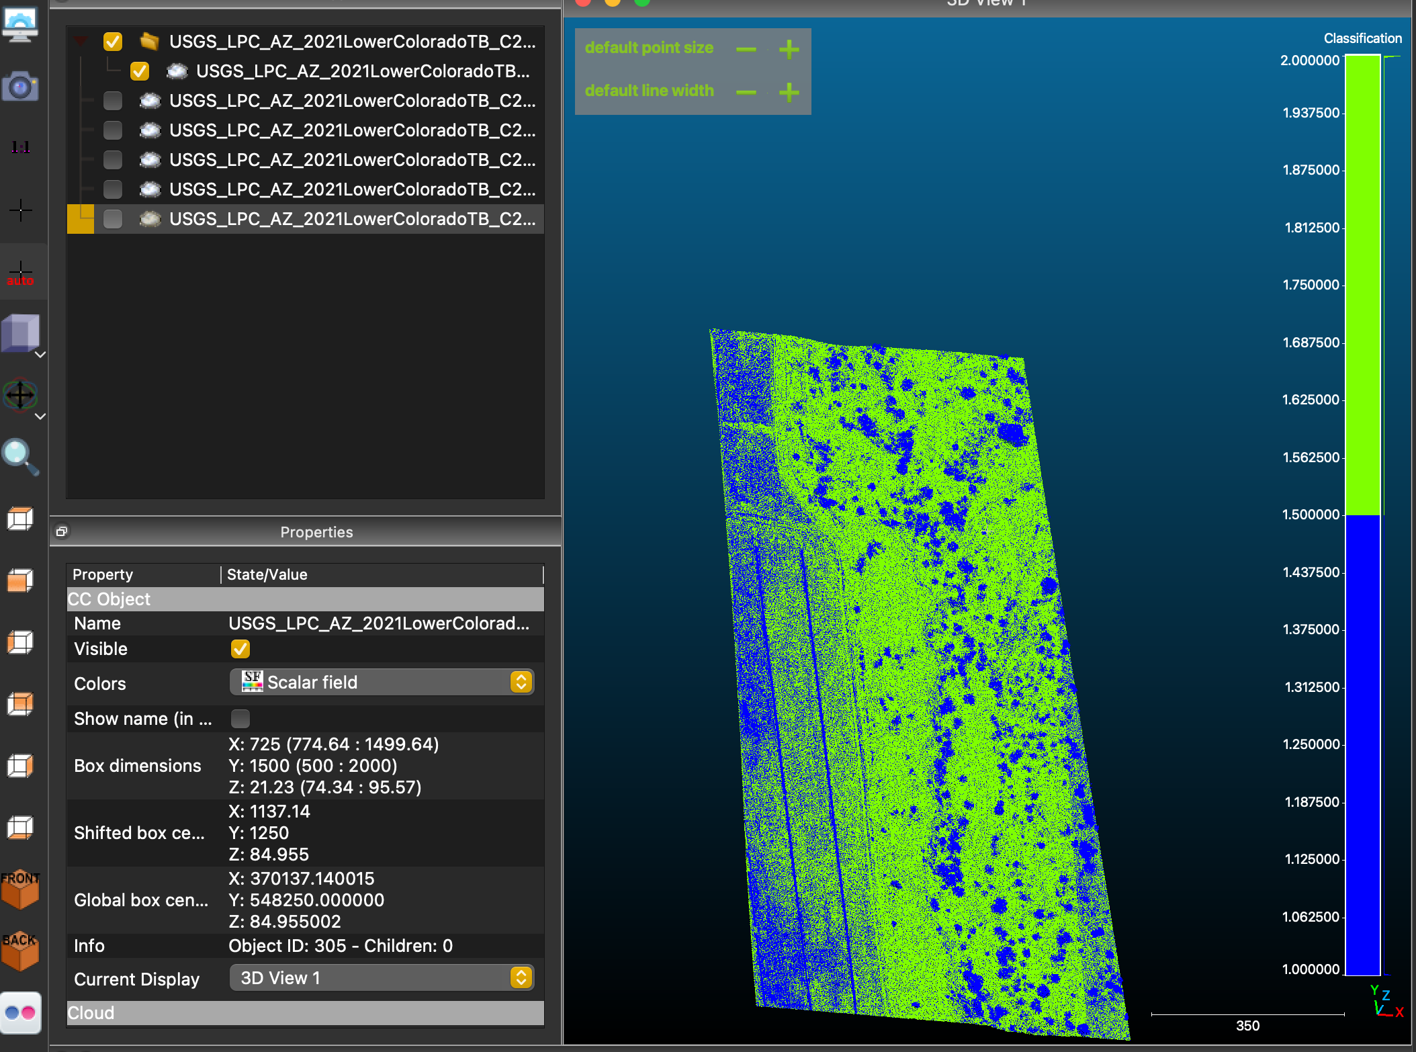Click the Properties panel title
The image size is (1416, 1052).
coord(316,532)
